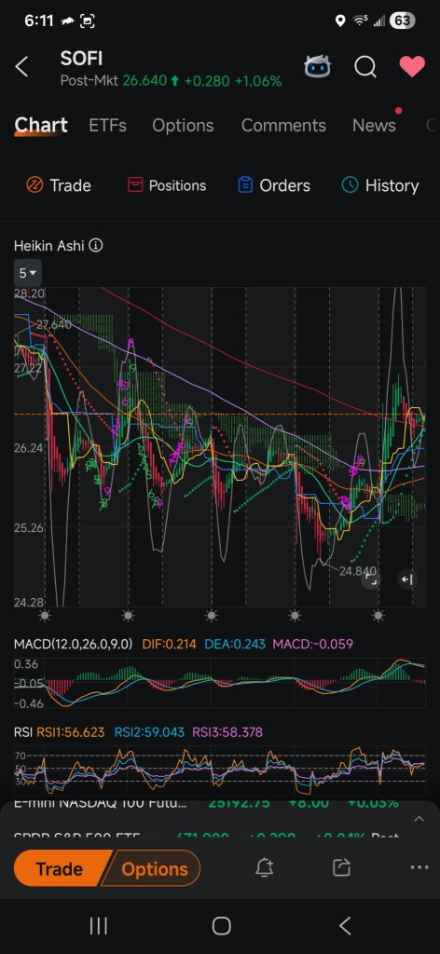
Task: Tap the jump-to-latest chart arrow icon
Action: (407, 579)
